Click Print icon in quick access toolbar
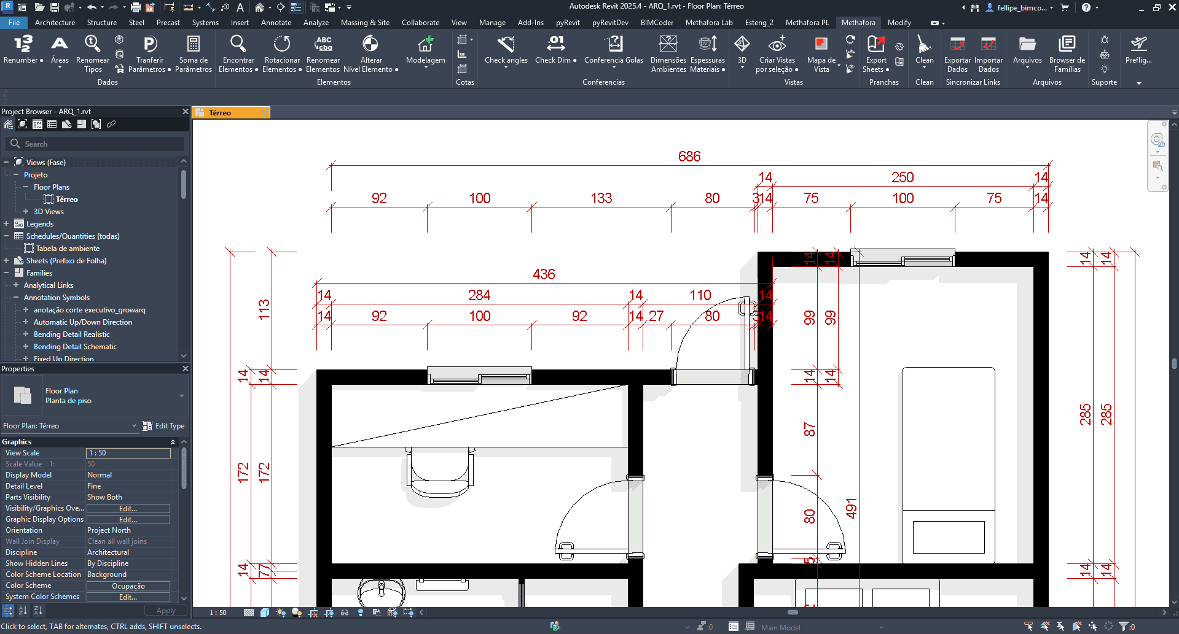Image resolution: width=1179 pixels, height=634 pixels. (136, 7)
